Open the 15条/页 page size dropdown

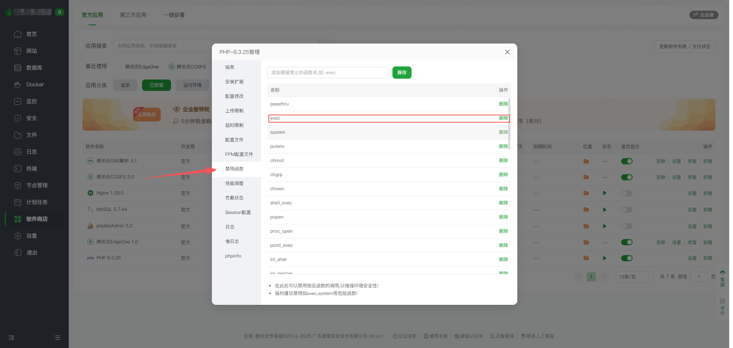(634, 277)
